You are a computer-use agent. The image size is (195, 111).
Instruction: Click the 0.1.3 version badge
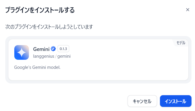[x=63, y=49]
